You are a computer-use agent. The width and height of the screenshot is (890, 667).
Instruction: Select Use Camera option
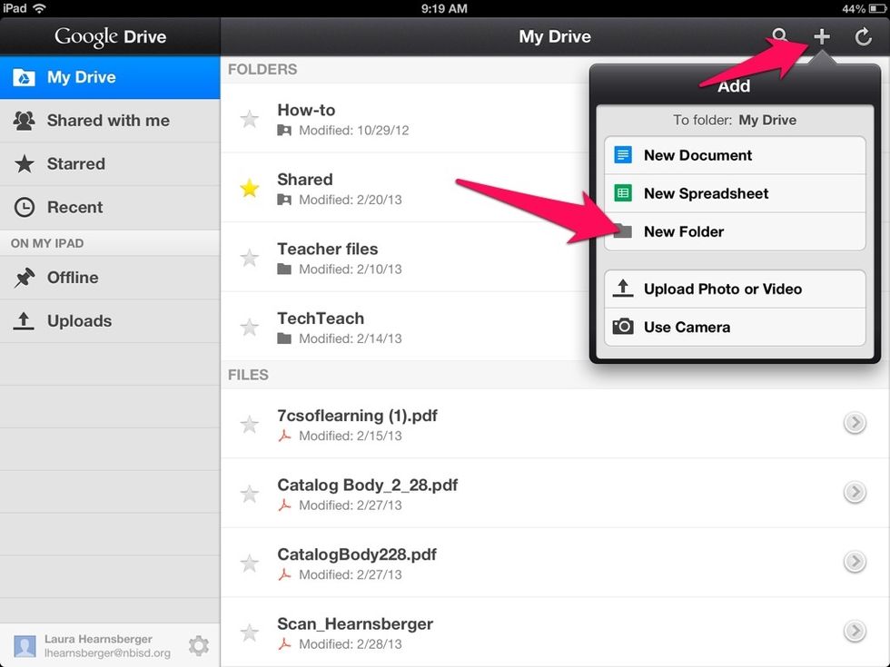click(x=735, y=328)
